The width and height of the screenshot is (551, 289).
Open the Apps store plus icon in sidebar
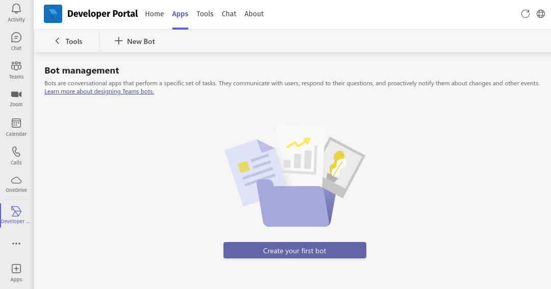tap(16, 269)
